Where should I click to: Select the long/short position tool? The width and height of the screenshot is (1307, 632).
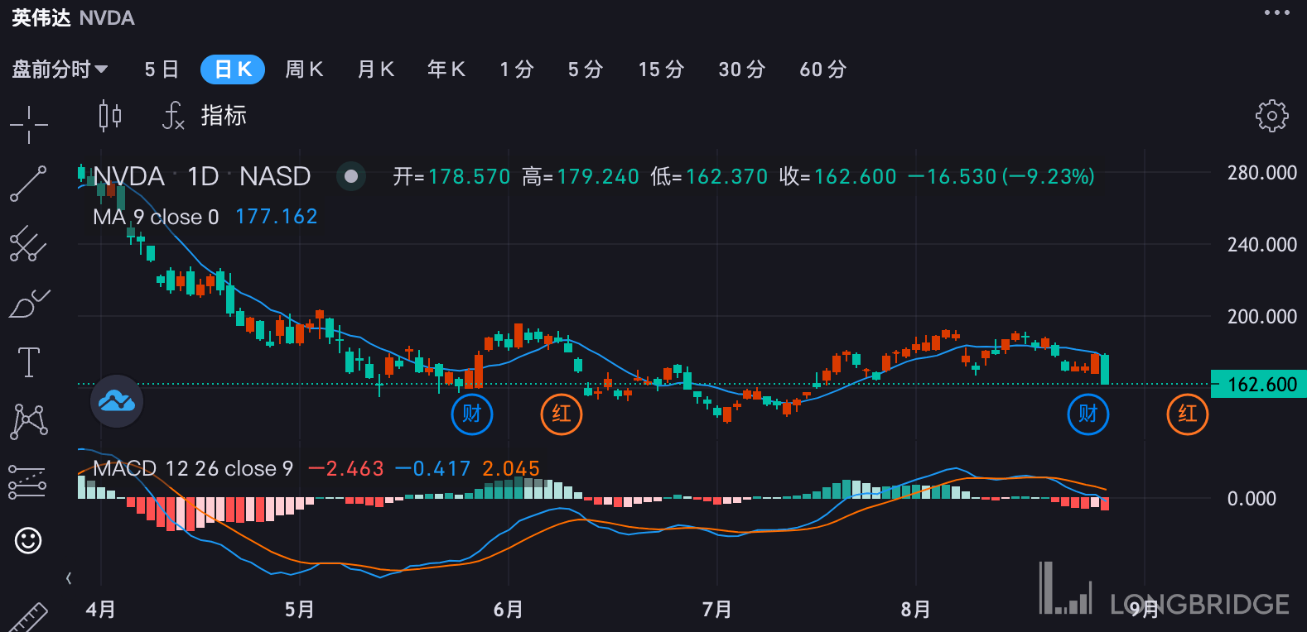(27, 481)
